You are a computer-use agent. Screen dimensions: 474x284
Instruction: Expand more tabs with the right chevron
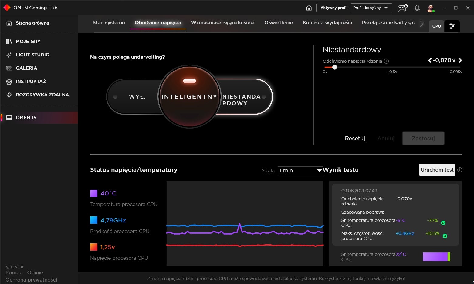[422, 23]
